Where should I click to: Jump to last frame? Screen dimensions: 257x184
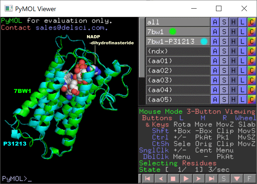coord(211,178)
